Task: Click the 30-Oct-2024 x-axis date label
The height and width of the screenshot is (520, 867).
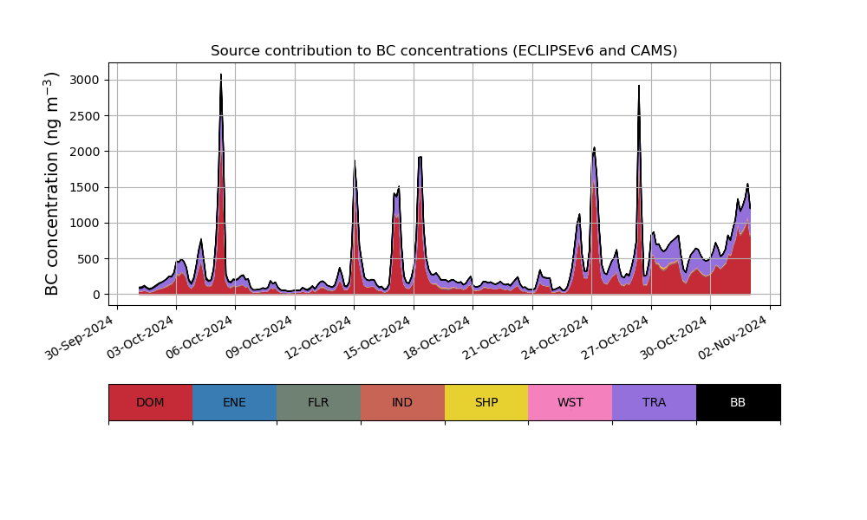Action: [674, 338]
